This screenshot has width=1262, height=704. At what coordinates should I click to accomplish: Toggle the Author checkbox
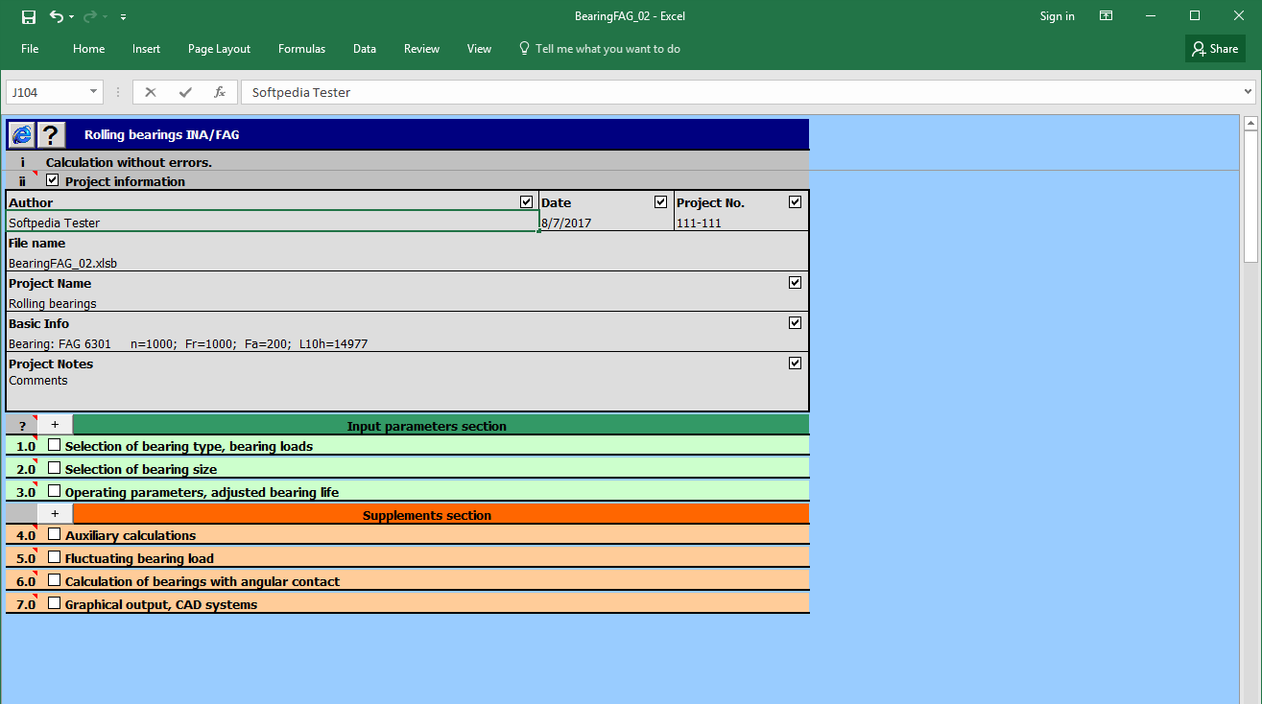(x=526, y=202)
